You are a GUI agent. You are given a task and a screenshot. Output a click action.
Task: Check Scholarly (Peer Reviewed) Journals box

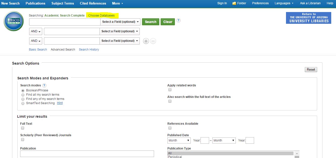pos(23,139)
